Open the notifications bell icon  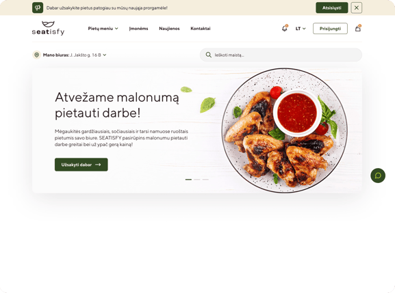click(284, 29)
